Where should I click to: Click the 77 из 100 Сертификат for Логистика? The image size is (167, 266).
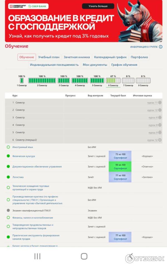(120, 177)
